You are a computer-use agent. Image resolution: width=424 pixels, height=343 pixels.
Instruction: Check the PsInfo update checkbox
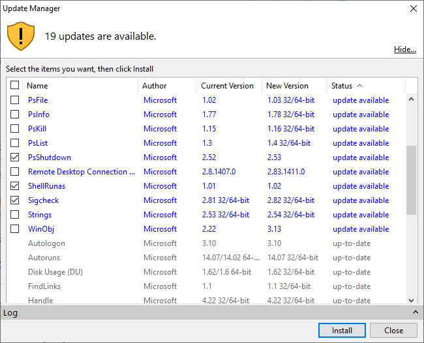click(x=14, y=114)
